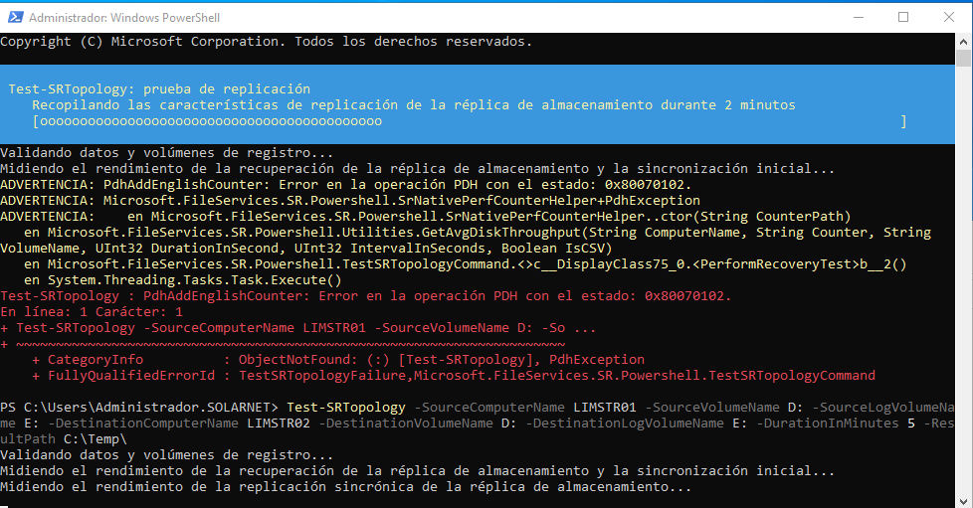Click the replication test progress bar

(x=470, y=121)
